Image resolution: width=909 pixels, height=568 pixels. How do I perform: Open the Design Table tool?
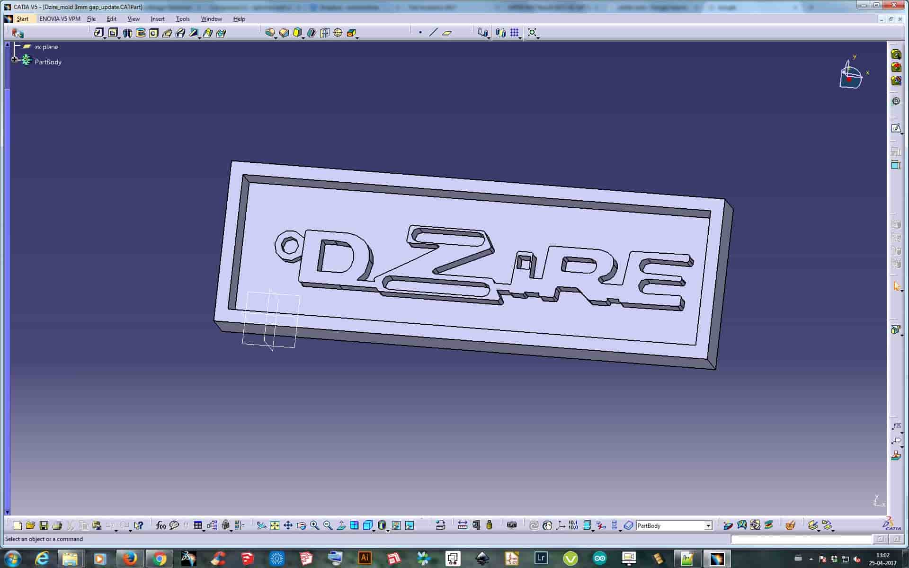point(198,525)
